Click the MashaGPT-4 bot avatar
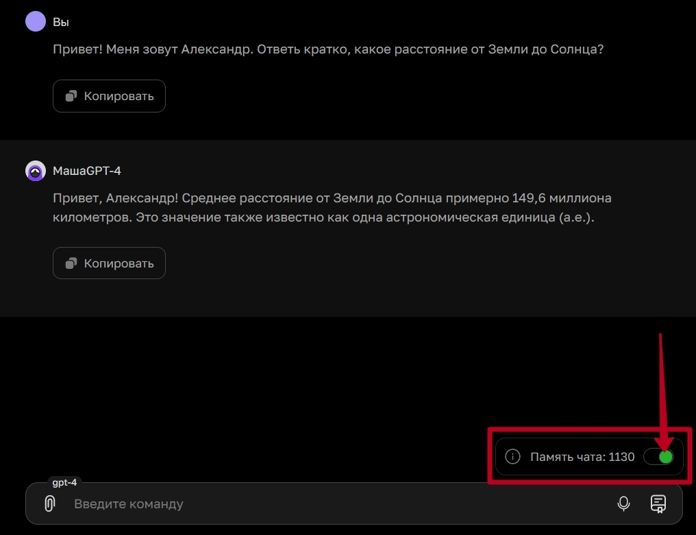 (36, 171)
